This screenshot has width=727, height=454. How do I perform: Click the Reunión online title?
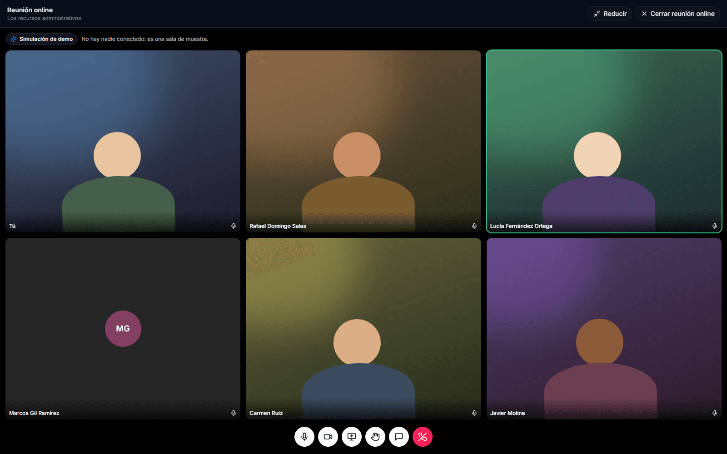click(x=30, y=10)
